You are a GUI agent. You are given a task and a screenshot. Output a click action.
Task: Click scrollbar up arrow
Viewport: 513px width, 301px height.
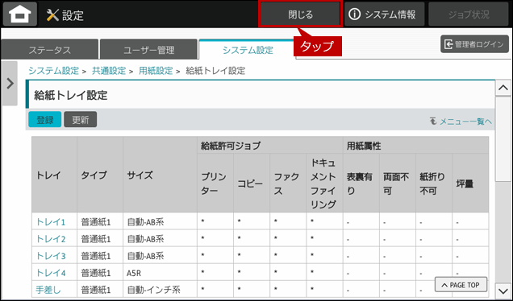503,88
